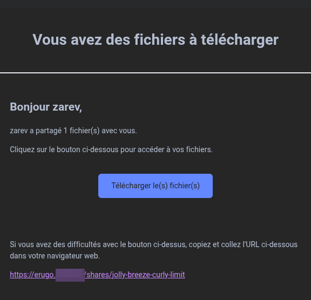Click the name zarev in the greeting

pos(67,107)
